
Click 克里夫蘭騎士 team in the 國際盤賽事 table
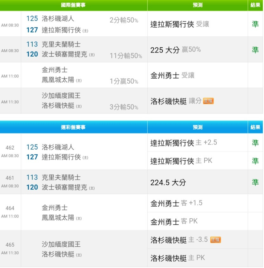61,44
